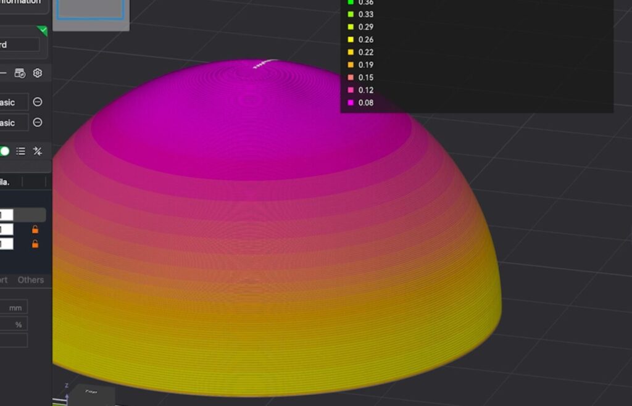The width and height of the screenshot is (632, 406).
Task: Open options for the first Basic filament
Action: (x=38, y=102)
